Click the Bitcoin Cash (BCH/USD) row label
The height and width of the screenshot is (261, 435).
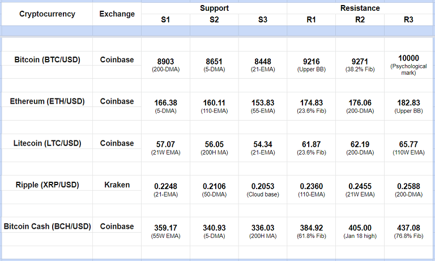coord(46,226)
